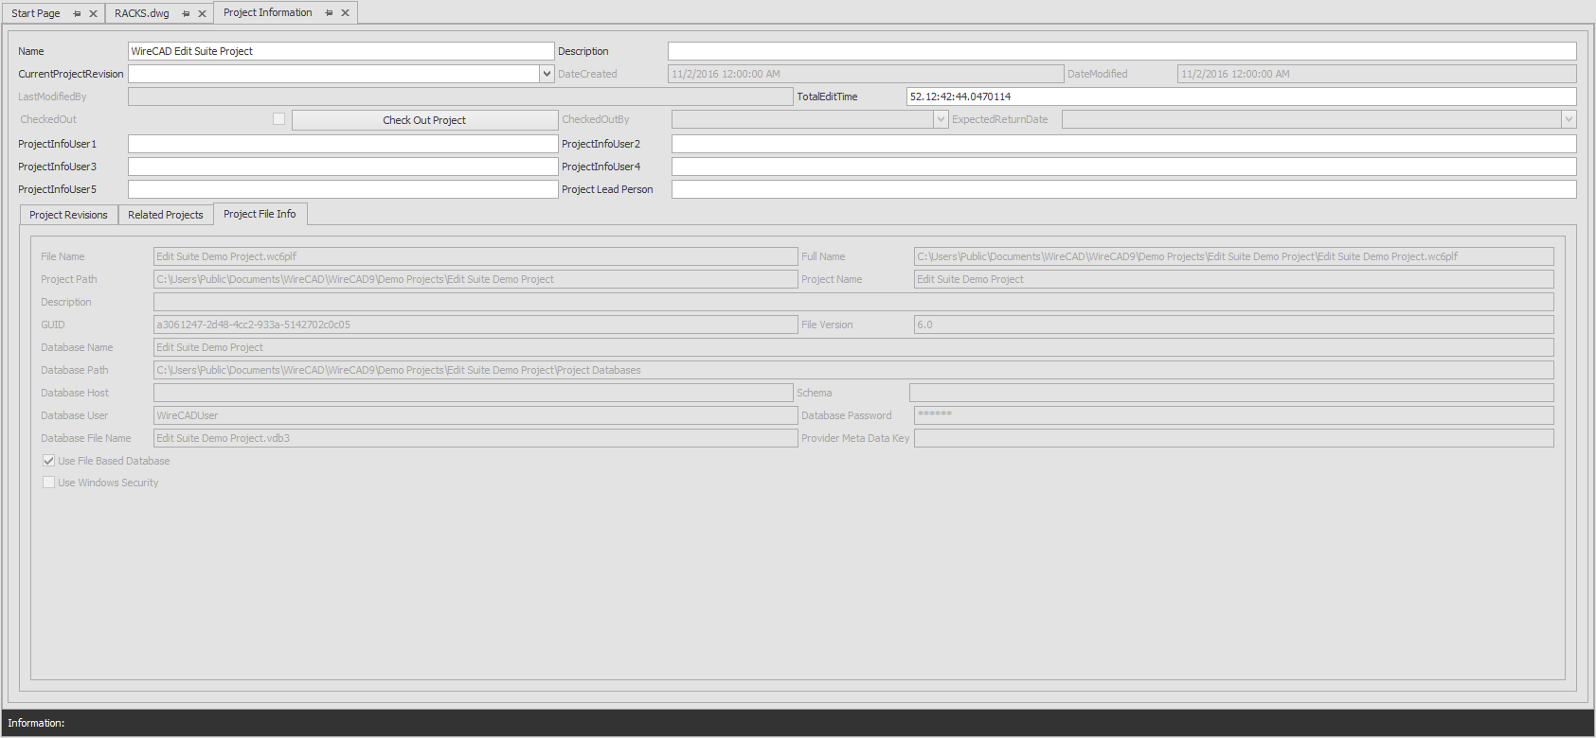Click the DateModified field
This screenshot has height=738, width=1596.
[1377, 74]
